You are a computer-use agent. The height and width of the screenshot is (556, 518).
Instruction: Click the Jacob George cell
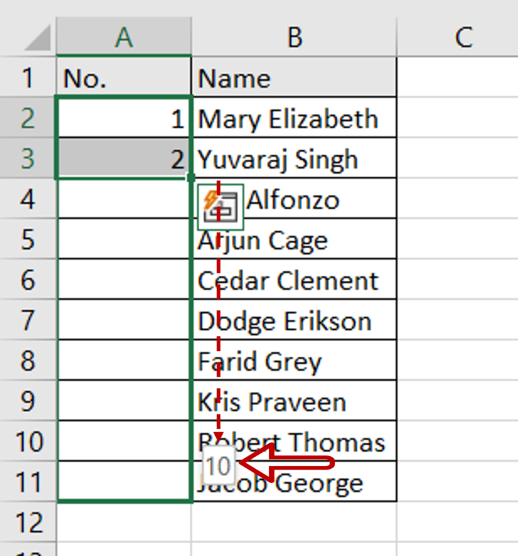(x=295, y=482)
